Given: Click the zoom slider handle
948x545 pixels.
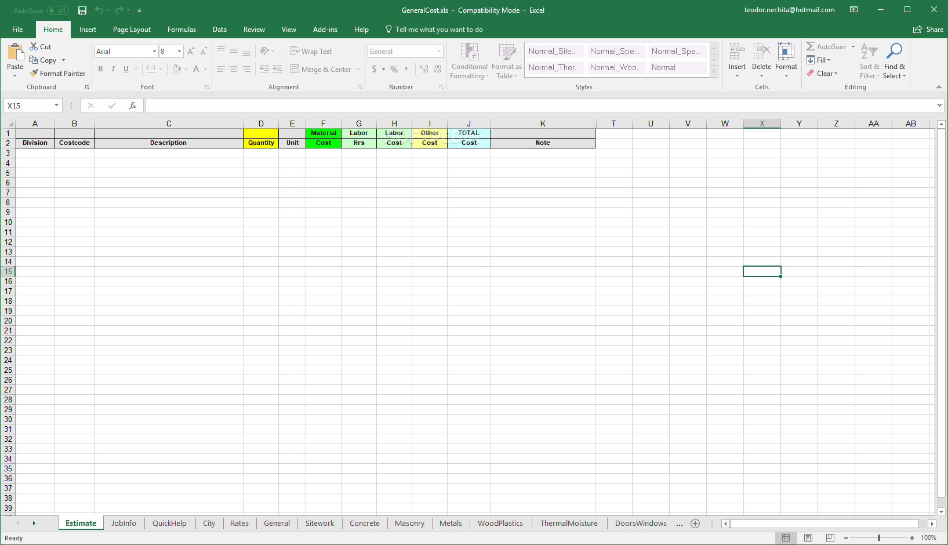Looking at the screenshot, I should pos(879,538).
